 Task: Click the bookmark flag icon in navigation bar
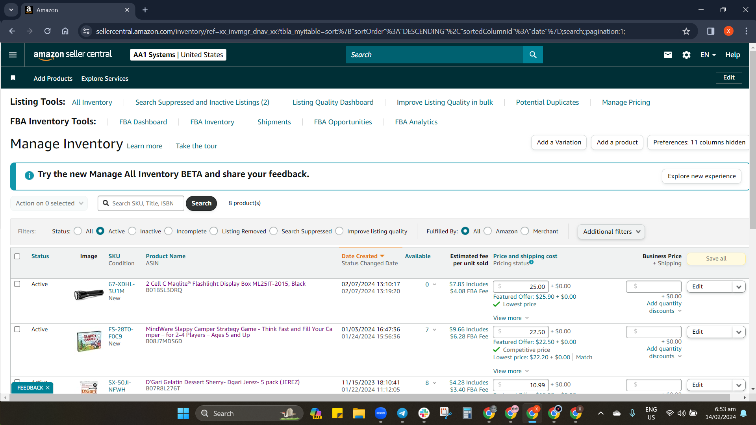click(x=13, y=78)
